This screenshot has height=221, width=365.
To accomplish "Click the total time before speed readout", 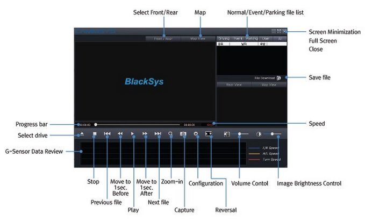I will click(189, 125).
